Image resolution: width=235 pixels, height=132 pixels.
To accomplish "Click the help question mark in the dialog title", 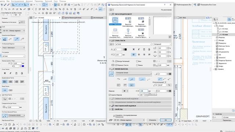I will [165, 5].
